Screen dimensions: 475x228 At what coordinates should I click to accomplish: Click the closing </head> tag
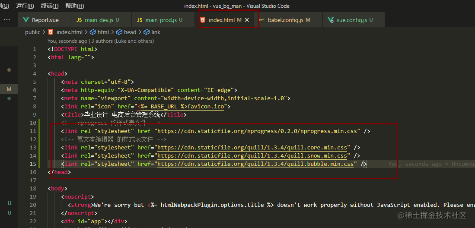coord(59,172)
